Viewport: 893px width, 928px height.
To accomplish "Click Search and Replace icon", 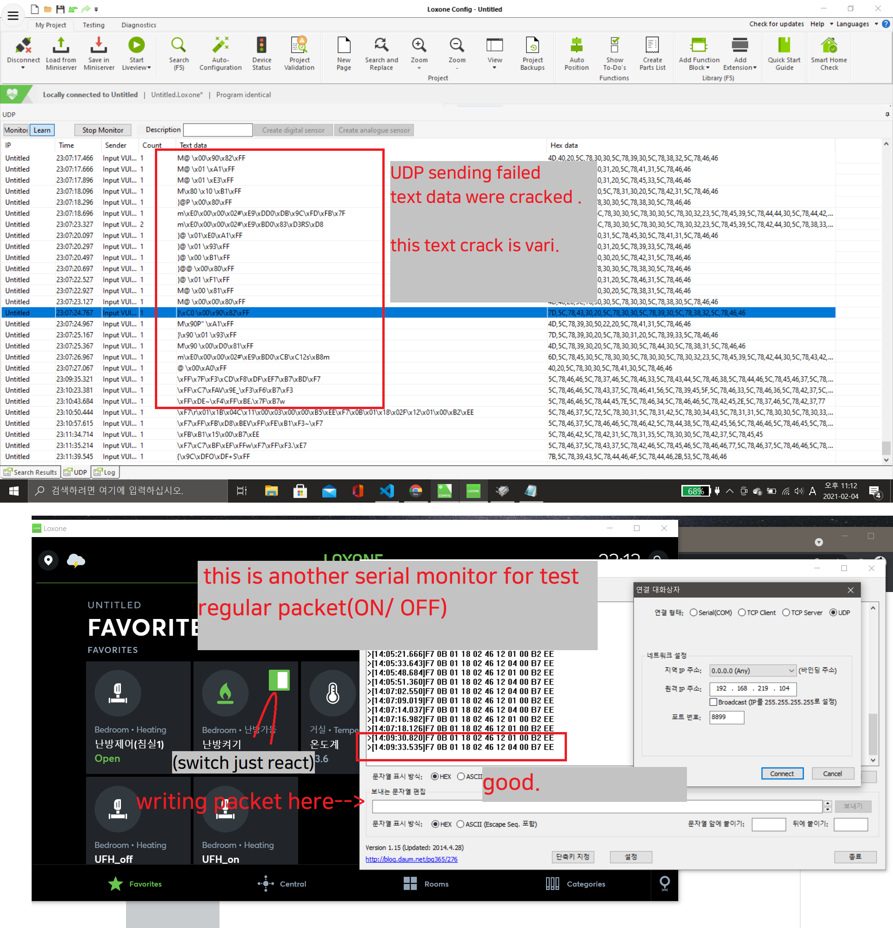I will tap(381, 46).
